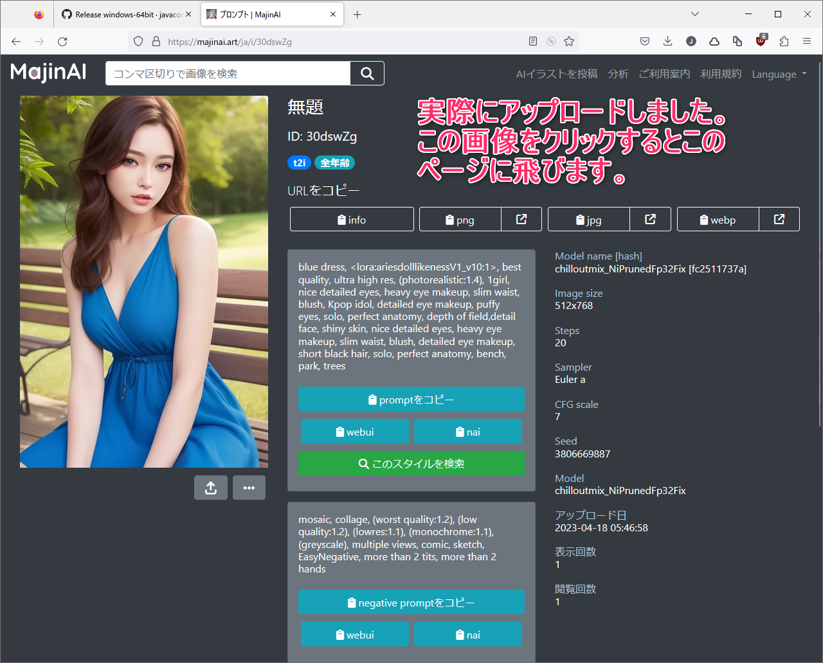This screenshot has height=663, width=823.
Task: Click the upload icon below the image
Action: (211, 488)
